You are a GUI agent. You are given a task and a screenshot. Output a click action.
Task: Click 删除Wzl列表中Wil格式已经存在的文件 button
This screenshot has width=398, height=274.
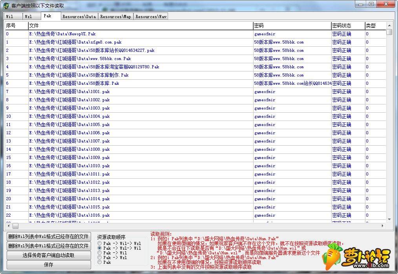tap(49, 246)
